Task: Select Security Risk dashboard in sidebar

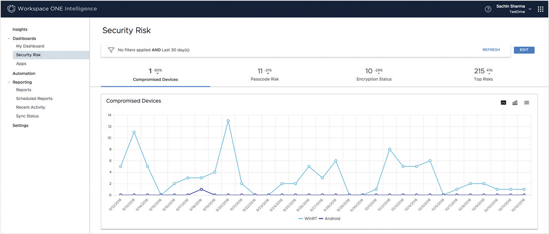Action: pos(51,55)
